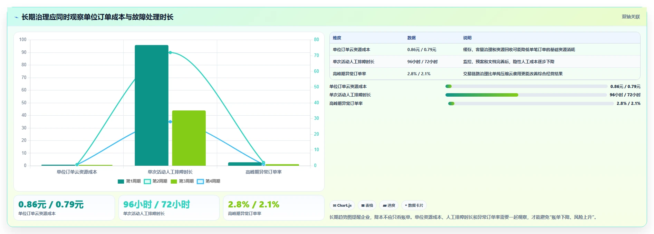The image size is (654, 234).
Task: Click the 进度 chip
Action: [x=389, y=205]
